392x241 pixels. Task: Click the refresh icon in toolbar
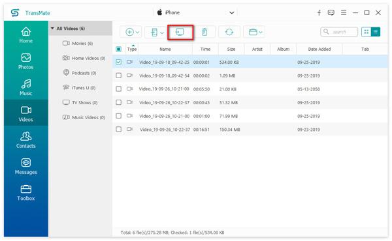(x=229, y=32)
